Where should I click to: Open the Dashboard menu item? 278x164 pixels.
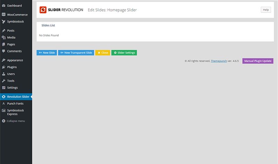tap(14, 6)
